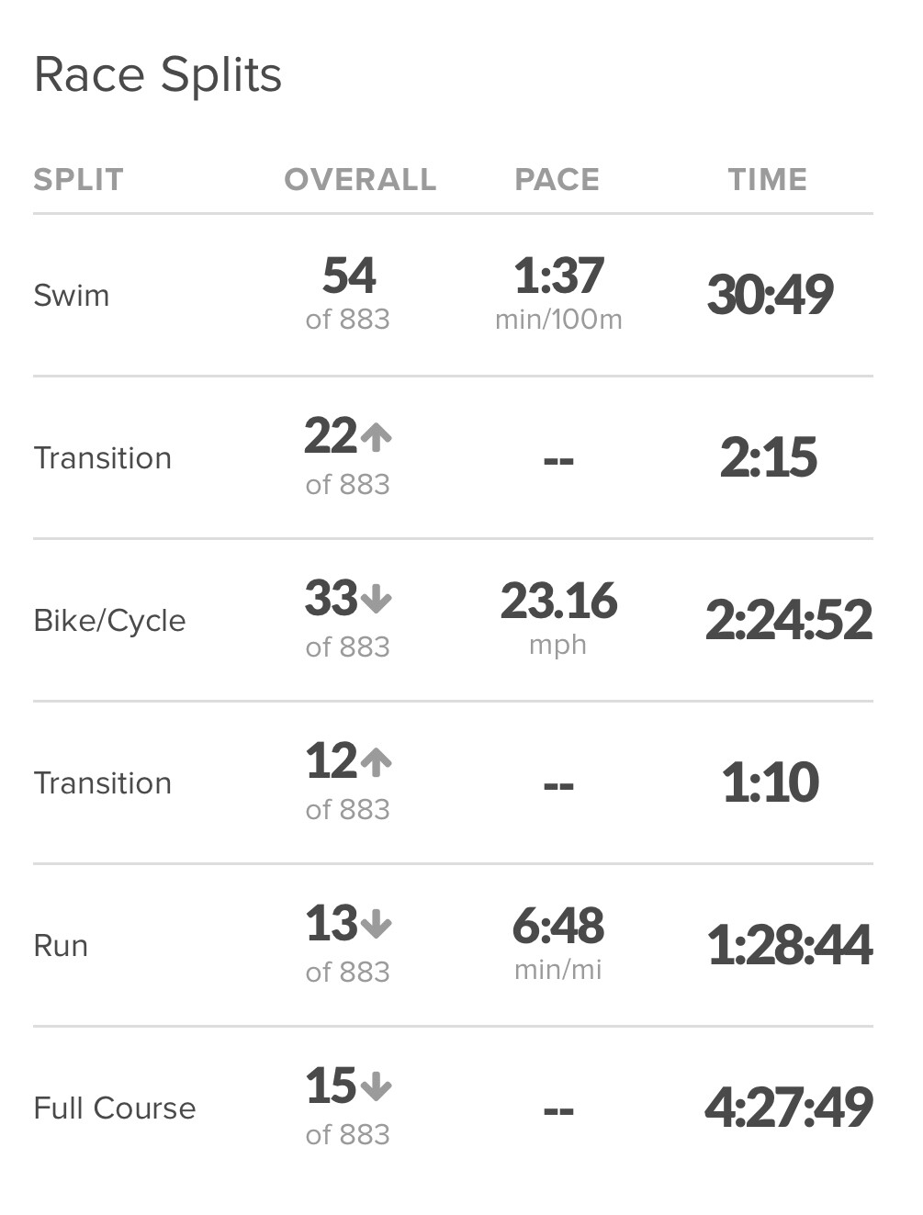Open the Run split row label

pyautogui.click(x=61, y=946)
